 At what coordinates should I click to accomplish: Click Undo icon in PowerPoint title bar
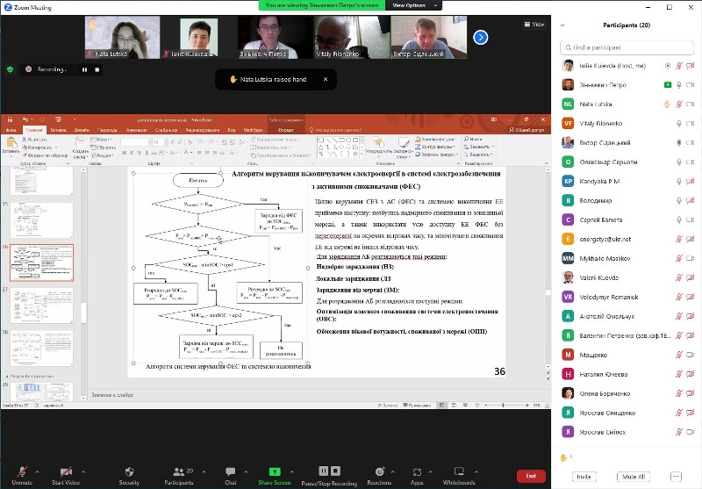[x=25, y=119]
